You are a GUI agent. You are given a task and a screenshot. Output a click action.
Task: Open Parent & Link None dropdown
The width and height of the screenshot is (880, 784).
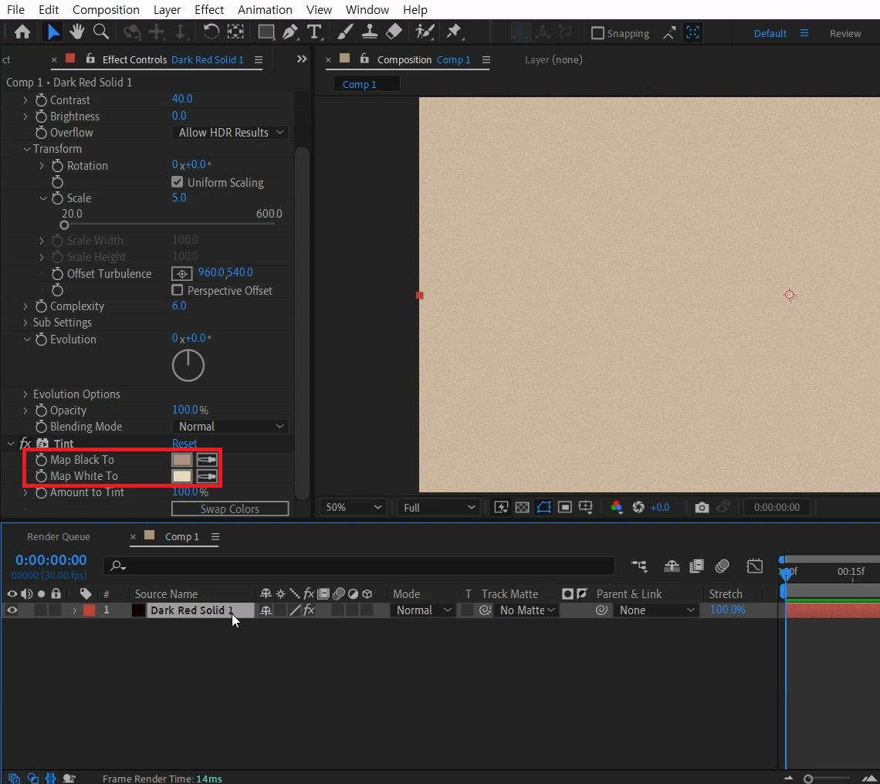(655, 610)
